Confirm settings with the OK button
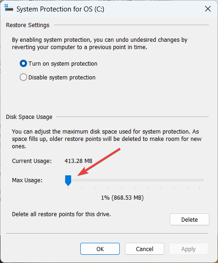This screenshot has height=263, width=218. (x=100, y=249)
